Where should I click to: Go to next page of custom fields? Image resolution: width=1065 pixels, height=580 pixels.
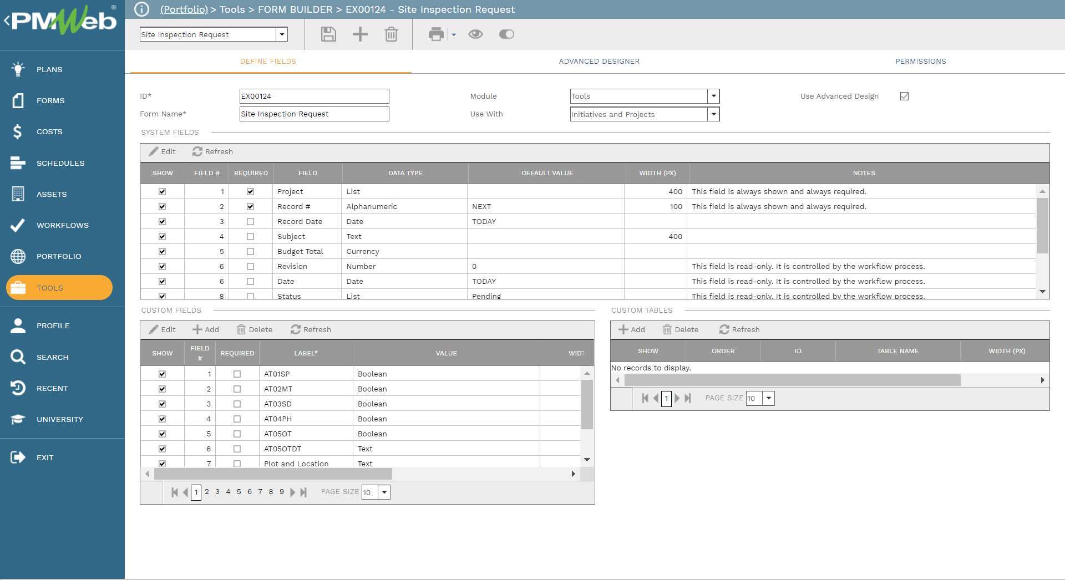pos(293,492)
